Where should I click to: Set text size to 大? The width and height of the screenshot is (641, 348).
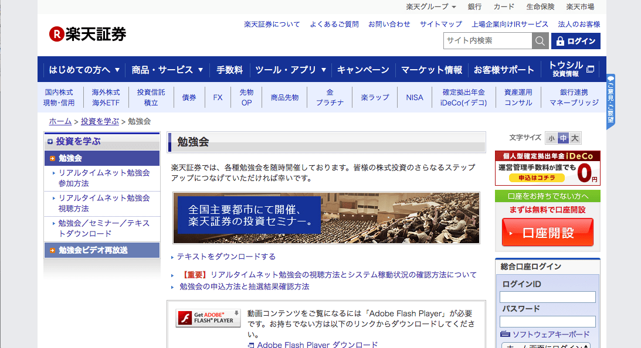click(x=575, y=138)
